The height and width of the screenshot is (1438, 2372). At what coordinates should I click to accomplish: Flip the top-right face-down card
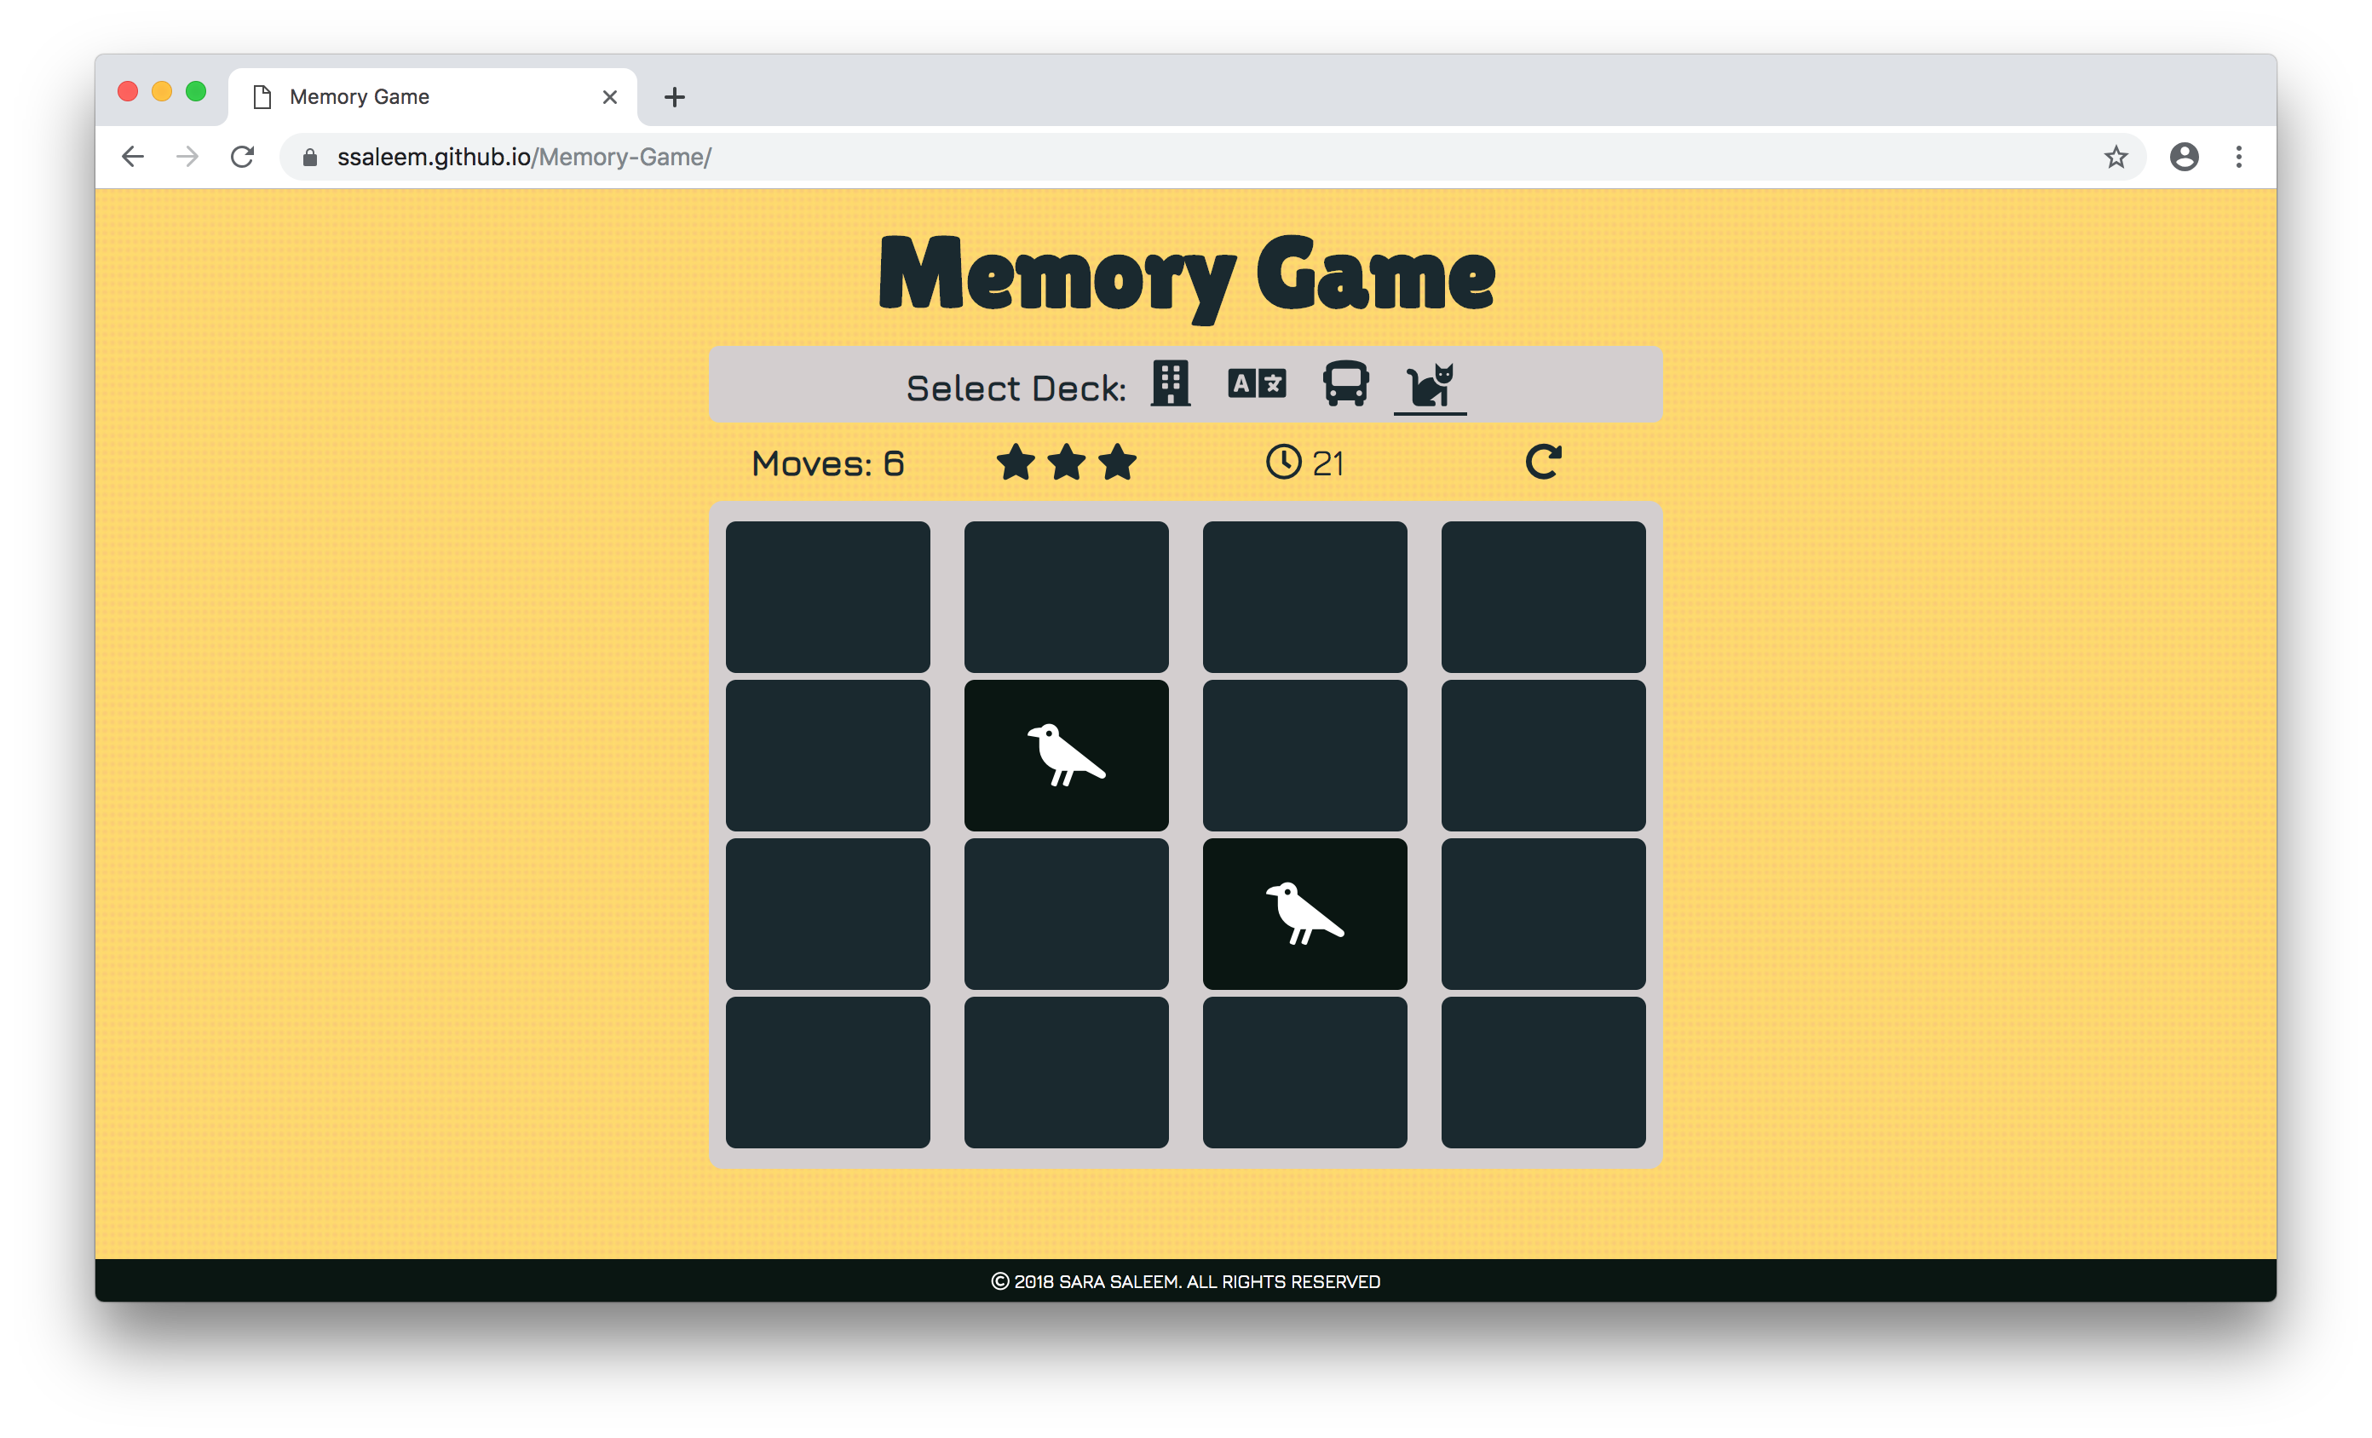click(1542, 597)
